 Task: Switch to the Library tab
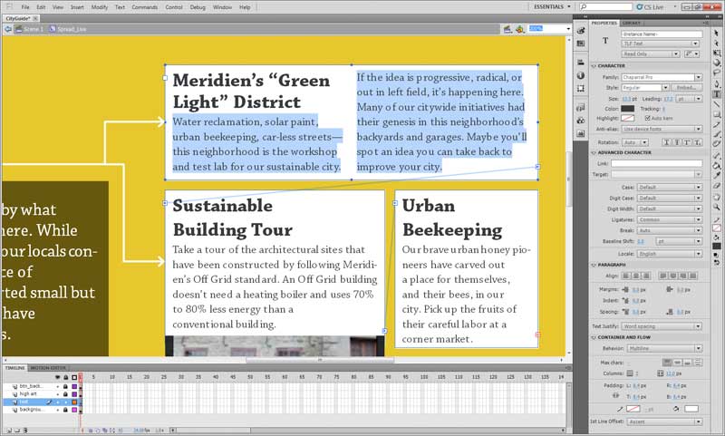pyautogui.click(x=631, y=23)
